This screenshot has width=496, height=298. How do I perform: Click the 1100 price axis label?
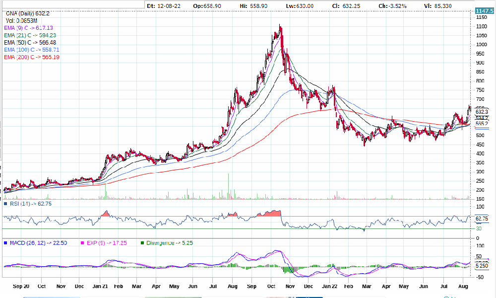click(x=482, y=27)
